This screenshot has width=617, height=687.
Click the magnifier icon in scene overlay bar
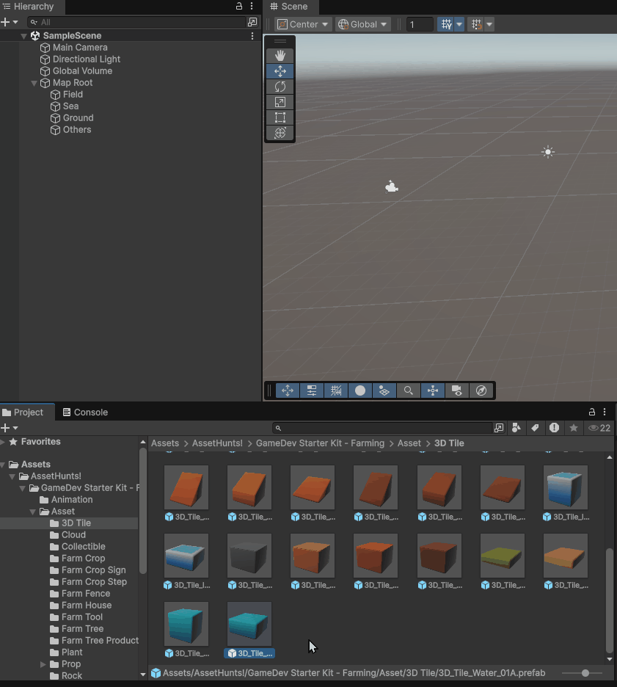[409, 390]
